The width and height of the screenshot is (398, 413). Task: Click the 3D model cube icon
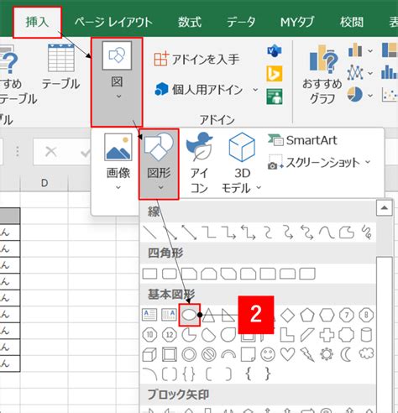coord(242,148)
